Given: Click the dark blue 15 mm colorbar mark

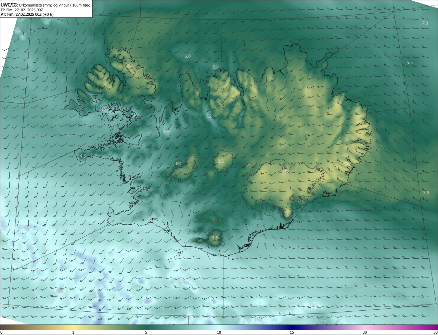Looking at the screenshot, I should tap(292, 332).
